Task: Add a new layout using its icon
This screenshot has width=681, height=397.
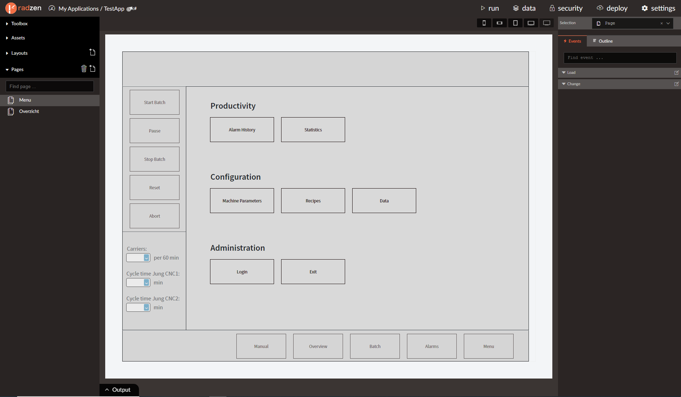Action: click(92, 53)
